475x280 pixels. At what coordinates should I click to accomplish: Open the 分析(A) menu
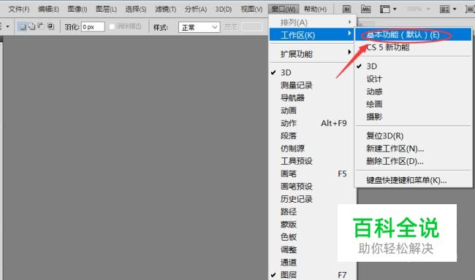196,9
